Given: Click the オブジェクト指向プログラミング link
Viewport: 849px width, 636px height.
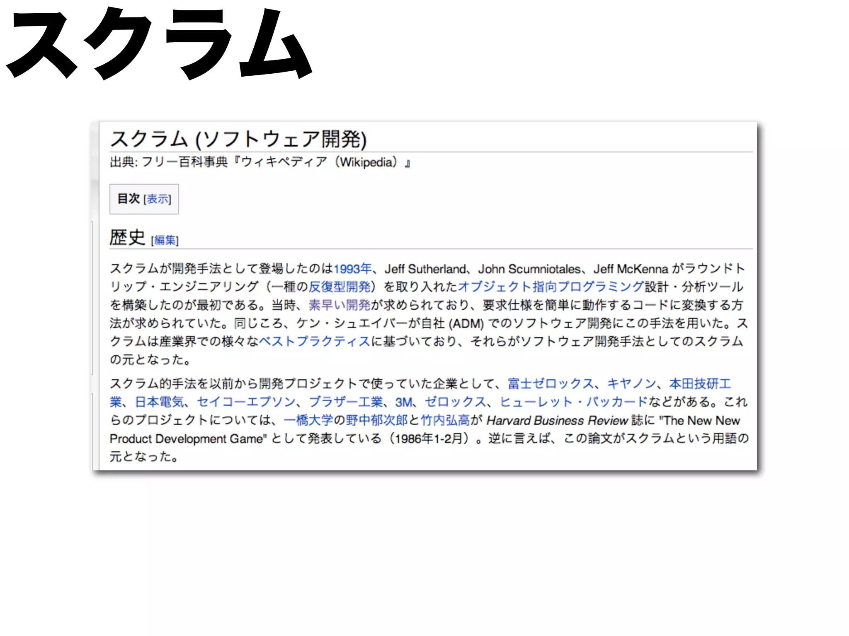Looking at the screenshot, I should point(551,287).
